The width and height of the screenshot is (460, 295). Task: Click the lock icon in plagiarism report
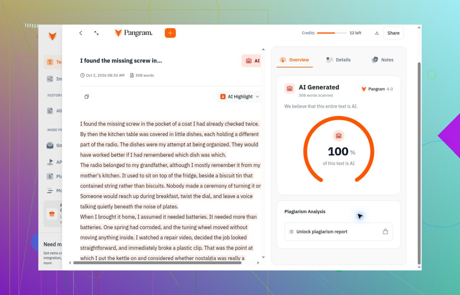pos(385,231)
